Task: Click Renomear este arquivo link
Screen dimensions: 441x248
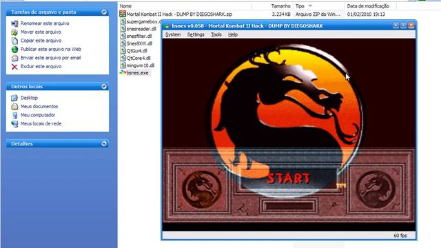Action: [x=45, y=23]
